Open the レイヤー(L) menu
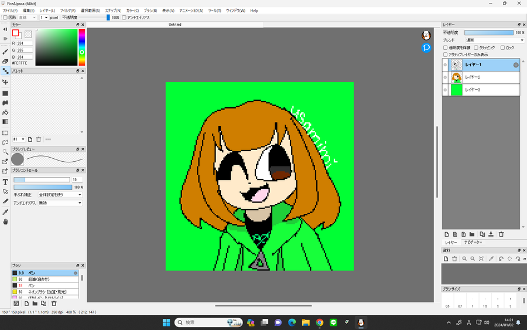This screenshot has width=527, height=330. point(47,11)
